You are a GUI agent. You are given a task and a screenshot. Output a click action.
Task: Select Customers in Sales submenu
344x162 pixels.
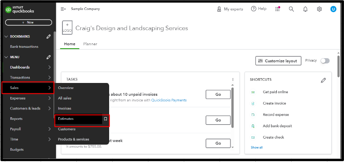[67, 129]
